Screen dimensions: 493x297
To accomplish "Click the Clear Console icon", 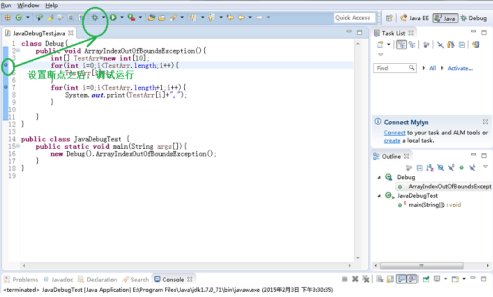I will pos(379,279).
